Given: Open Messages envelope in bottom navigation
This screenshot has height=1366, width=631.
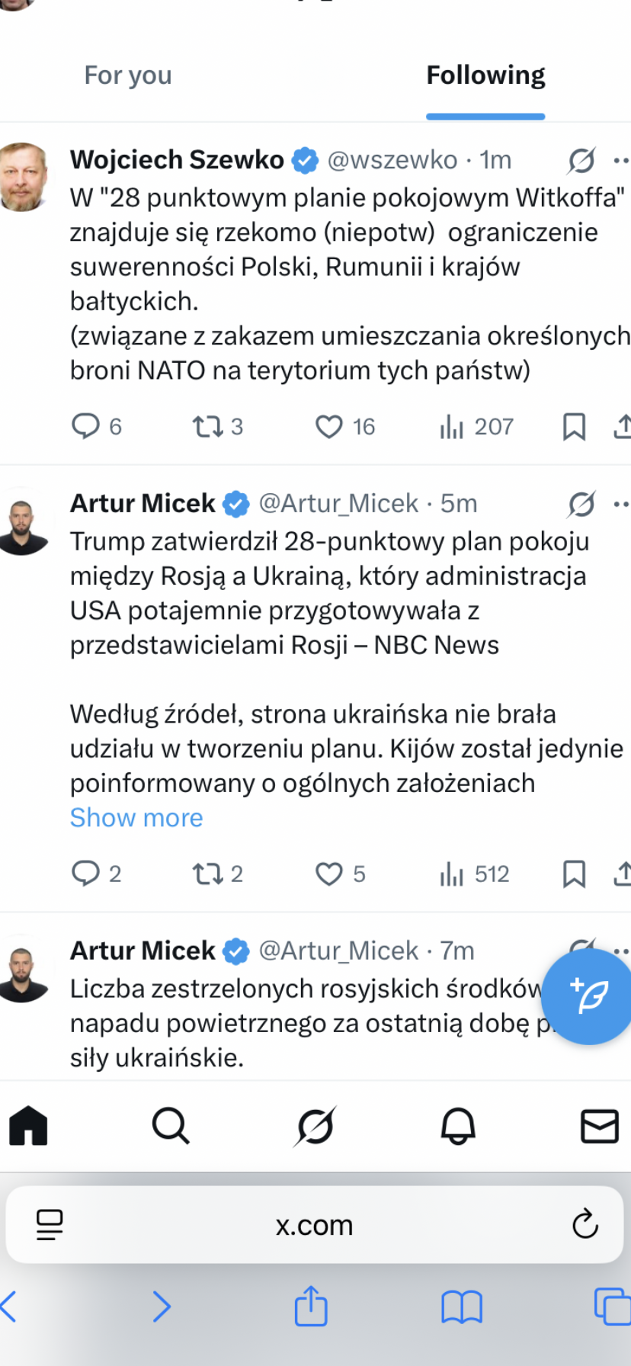Looking at the screenshot, I should [x=600, y=1125].
